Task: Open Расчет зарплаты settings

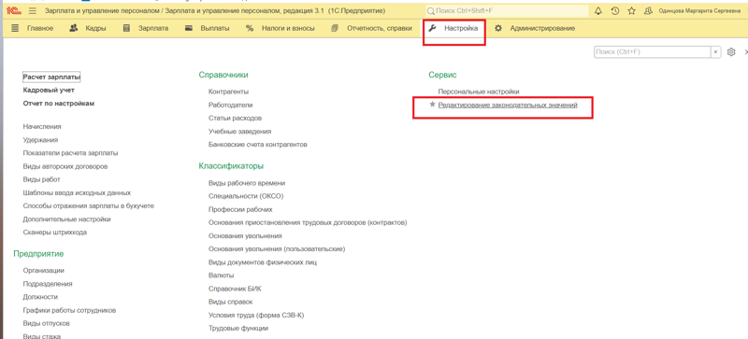Action: coord(51,77)
